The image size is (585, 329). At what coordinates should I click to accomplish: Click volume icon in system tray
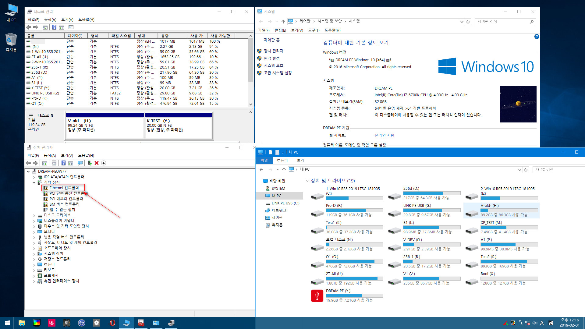point(535,323)
